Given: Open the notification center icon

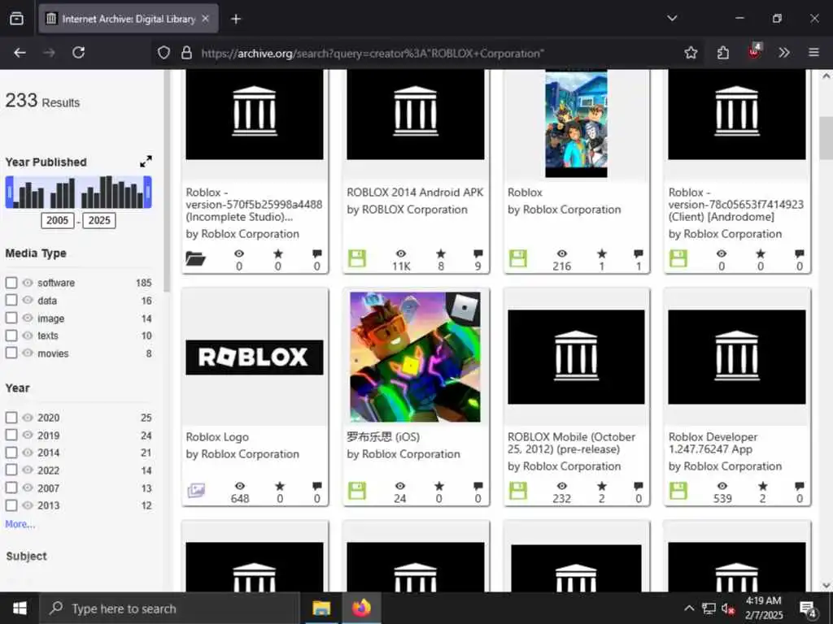Looking at the screenshot, I should [x=808, y=609].
